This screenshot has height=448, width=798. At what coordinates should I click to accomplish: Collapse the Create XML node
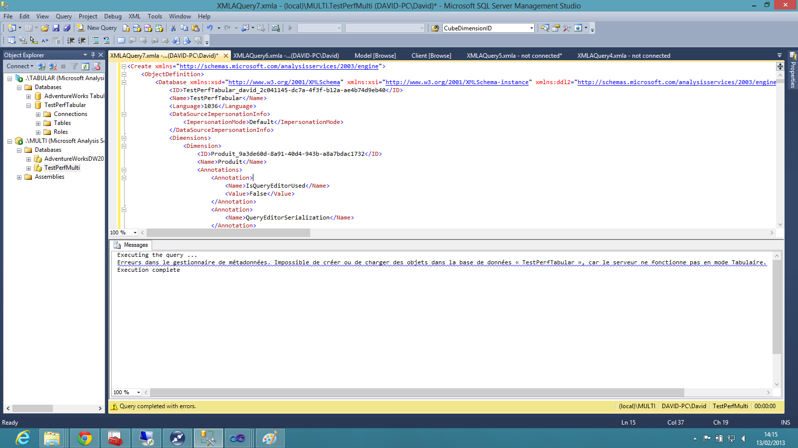(124, 66)
